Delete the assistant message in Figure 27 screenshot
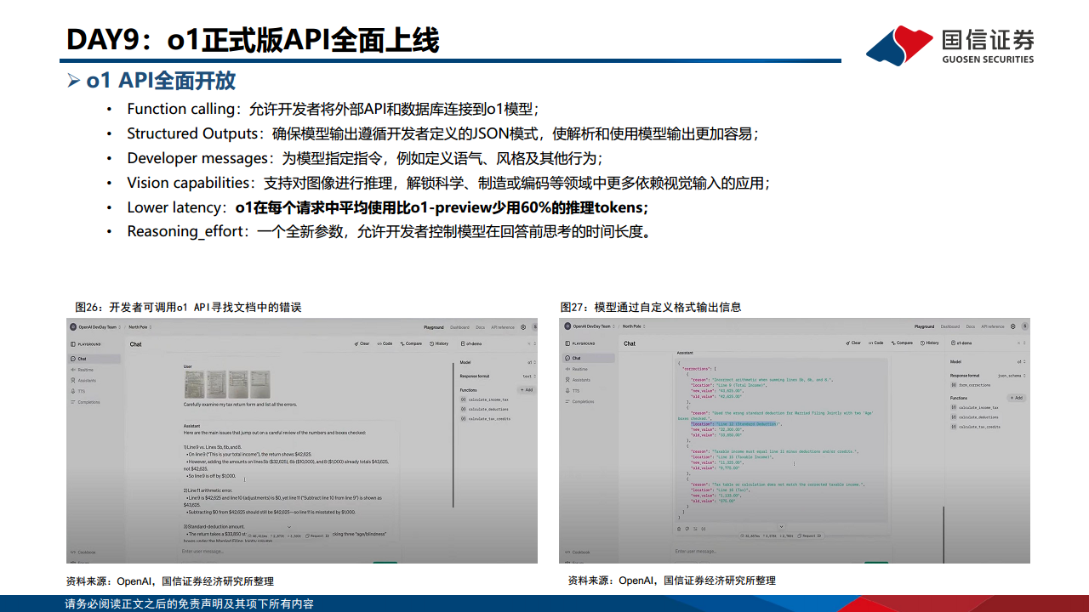 pos(679,529)
